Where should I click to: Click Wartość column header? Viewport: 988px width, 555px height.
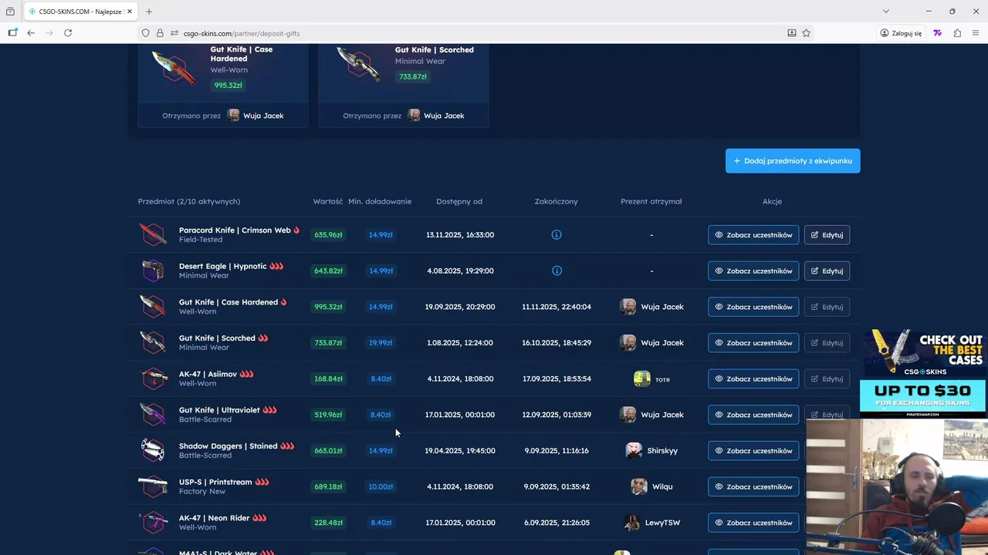coord(328,201)
